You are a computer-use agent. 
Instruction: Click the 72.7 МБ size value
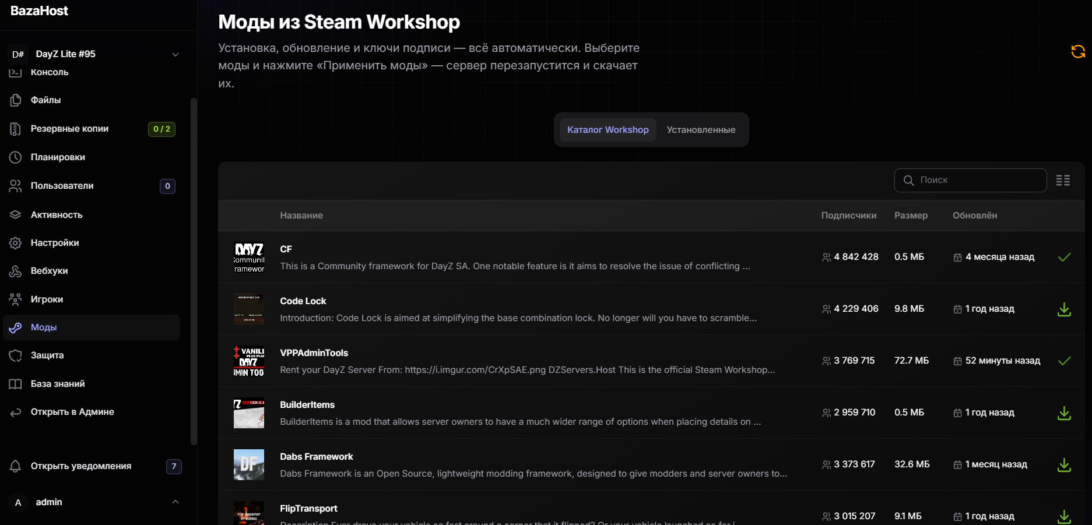click(911, 361)
